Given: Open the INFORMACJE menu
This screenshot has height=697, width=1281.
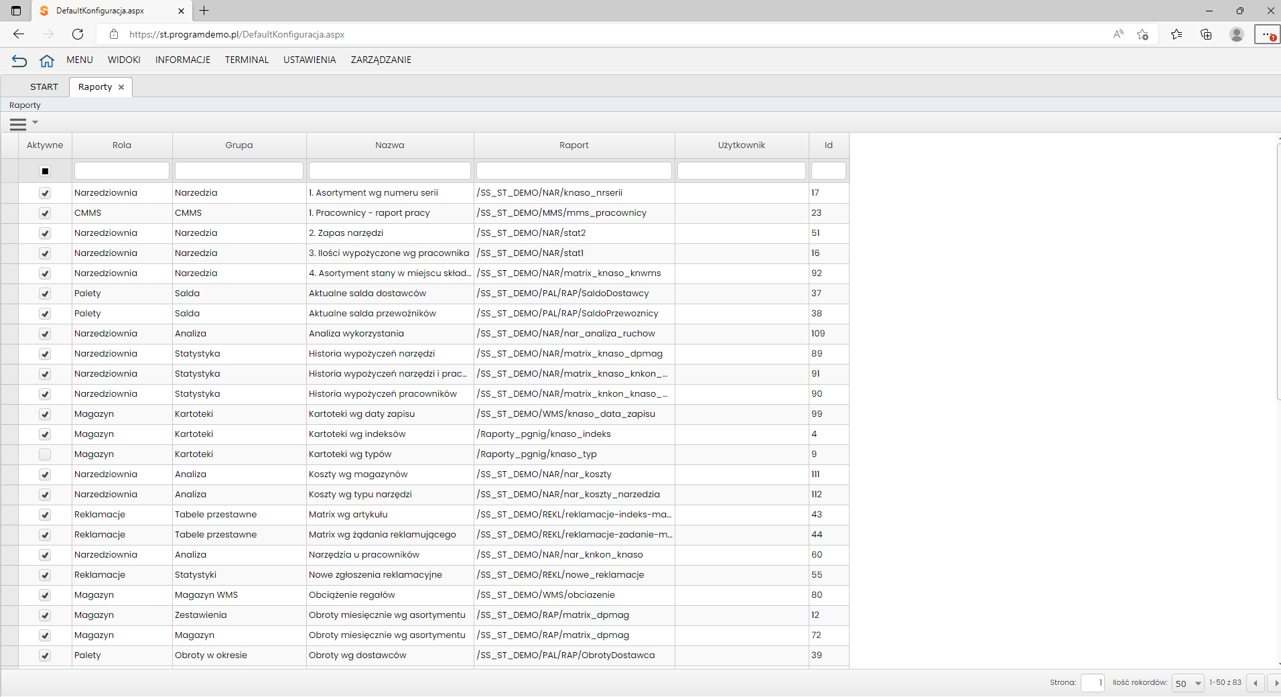Looking at the screenshot, I should [183, 60].
